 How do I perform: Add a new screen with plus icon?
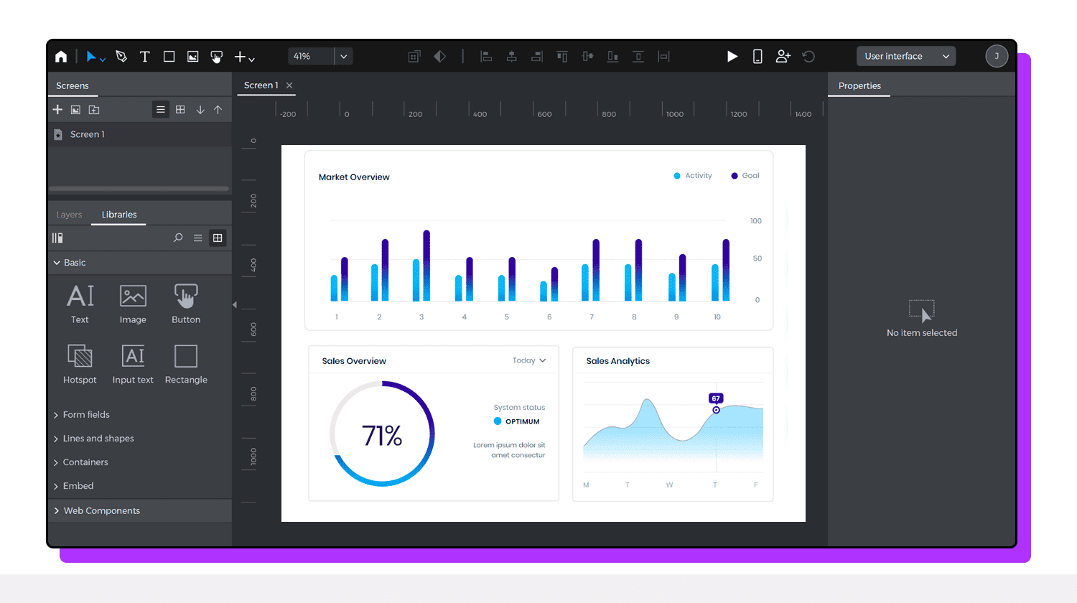point(57,109)
